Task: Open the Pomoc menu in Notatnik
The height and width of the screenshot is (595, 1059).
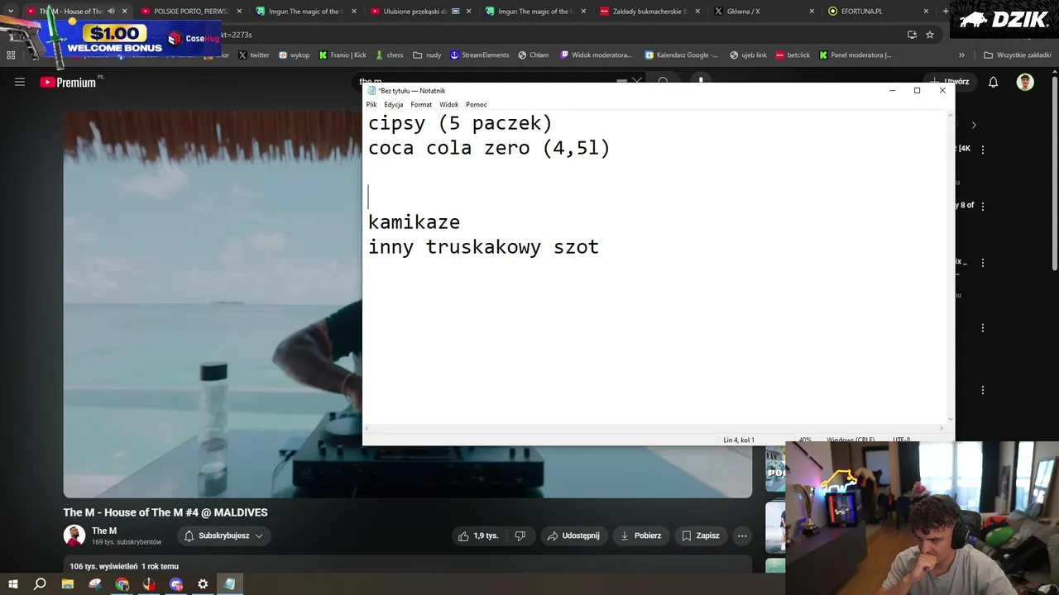Action: click(x=477, y=104)
